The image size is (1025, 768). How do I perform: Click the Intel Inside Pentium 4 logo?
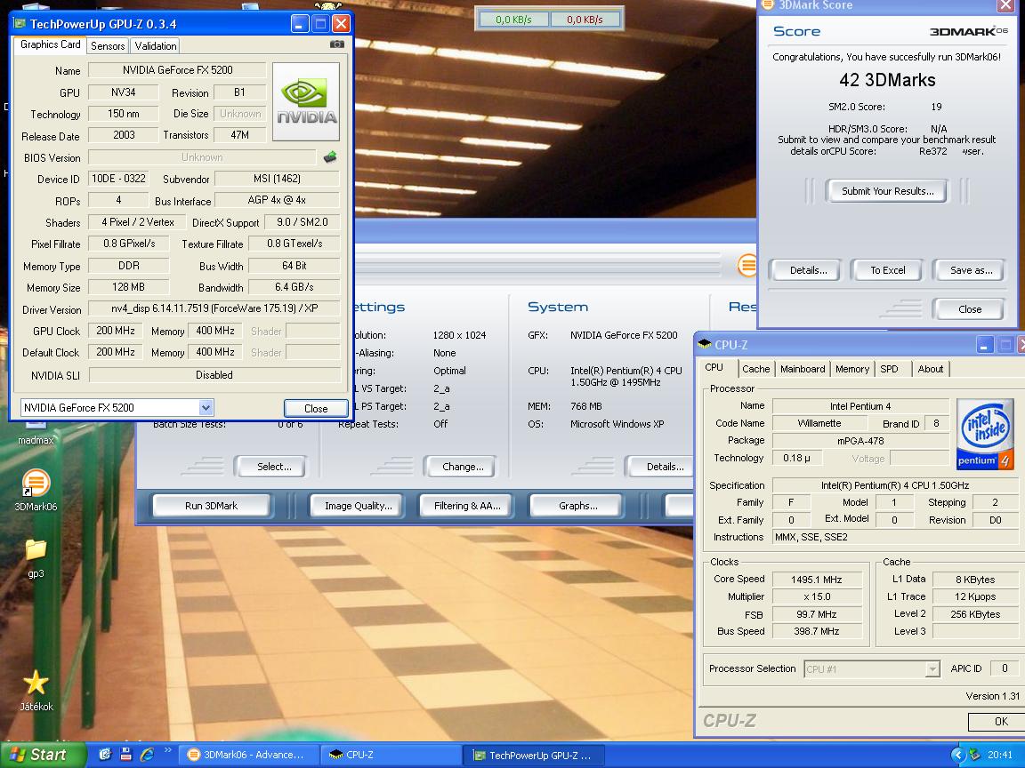pyautogui.click(x=984, y=435)
